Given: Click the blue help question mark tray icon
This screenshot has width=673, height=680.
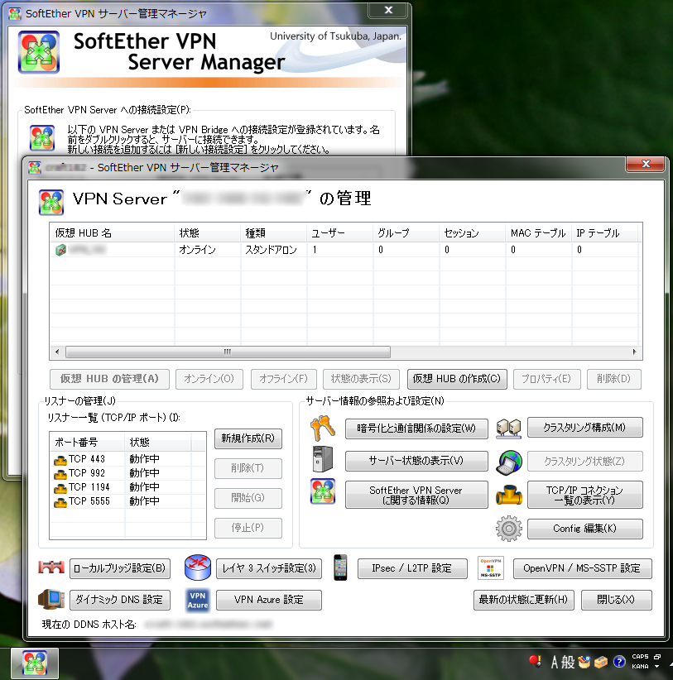Looking at the screenshot, I should click(x=619, y=662).
